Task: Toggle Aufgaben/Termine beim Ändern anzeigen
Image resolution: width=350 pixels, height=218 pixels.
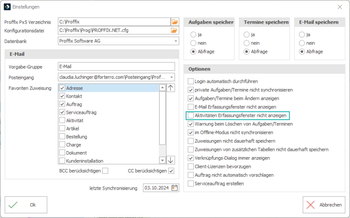Action: click(191, 98)
